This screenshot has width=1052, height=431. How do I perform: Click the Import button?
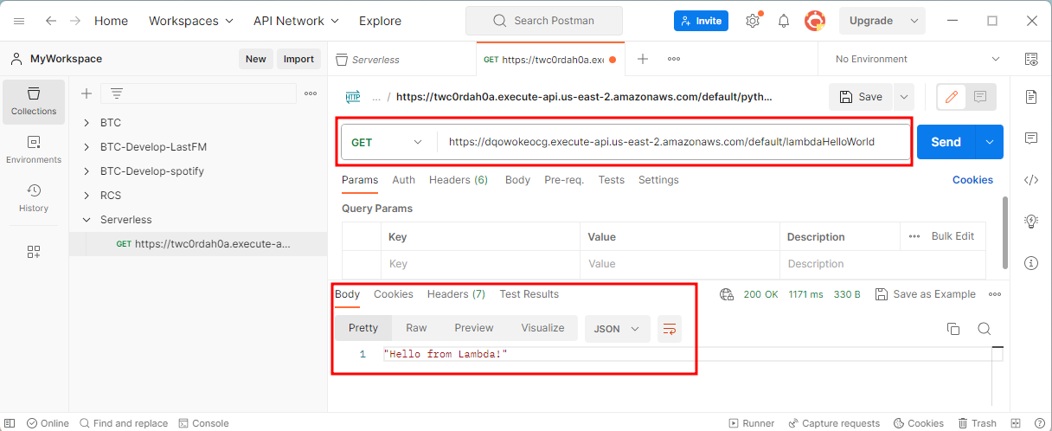pos(299,59)
